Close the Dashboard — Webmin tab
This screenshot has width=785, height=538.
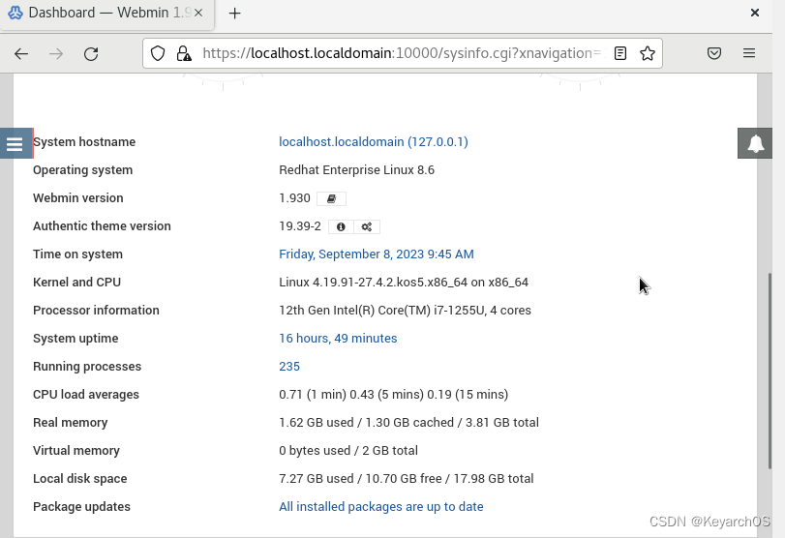pyautogui.click(x=198, y=13)
